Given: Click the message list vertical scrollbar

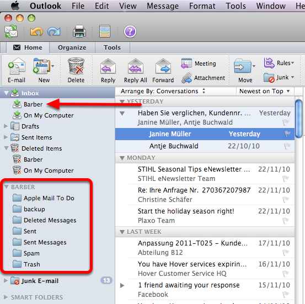Looking at the screenshot, I should click(x=298, y=119).
